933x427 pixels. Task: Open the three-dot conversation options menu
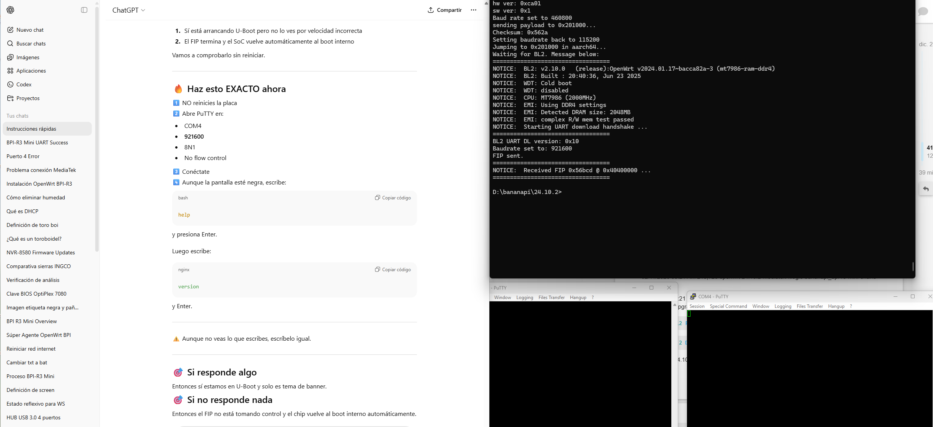coord(473,10)
